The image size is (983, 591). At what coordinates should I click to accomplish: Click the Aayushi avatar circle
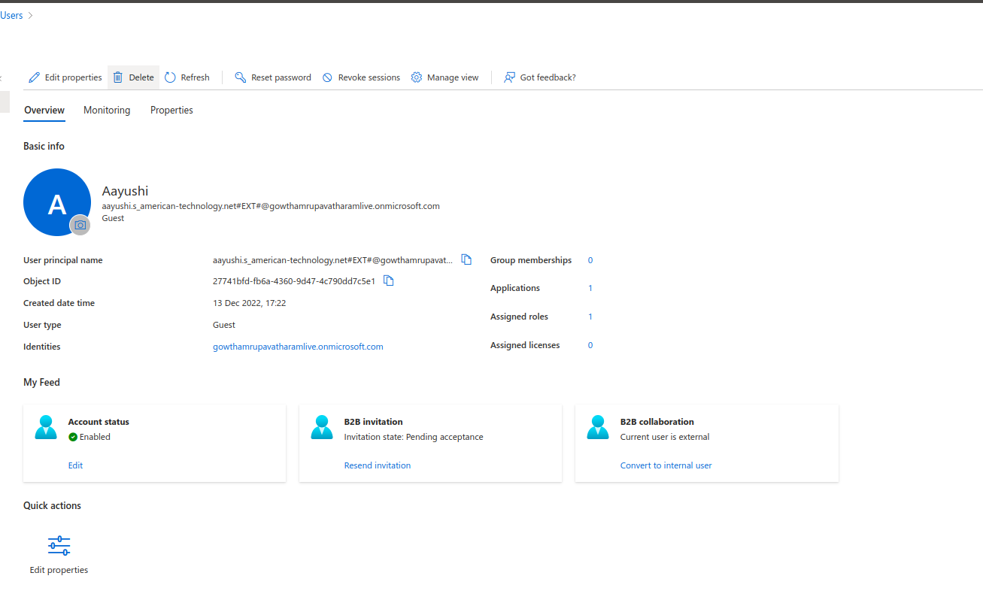(57, 202)
